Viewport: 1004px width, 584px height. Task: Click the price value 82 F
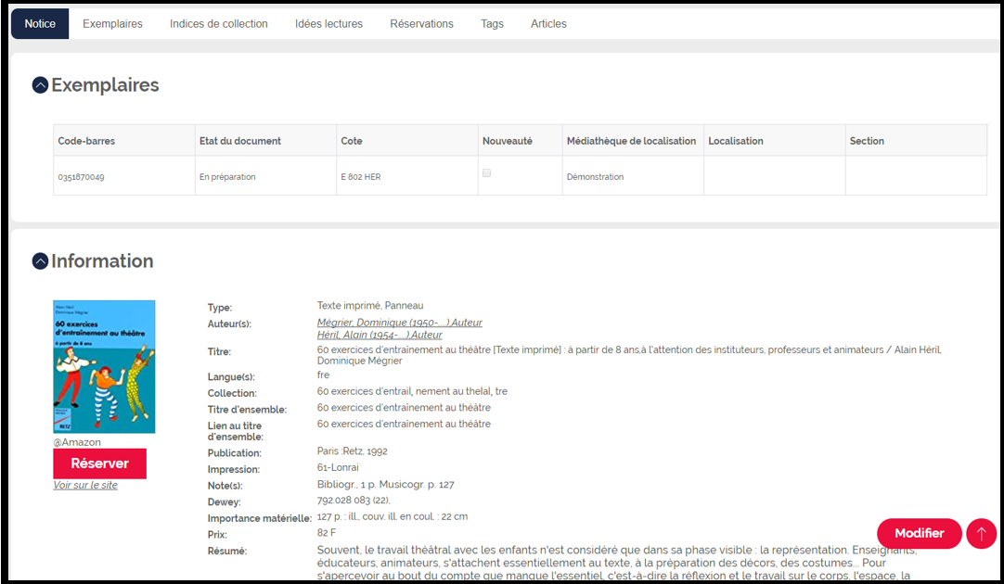coord(327,533)
